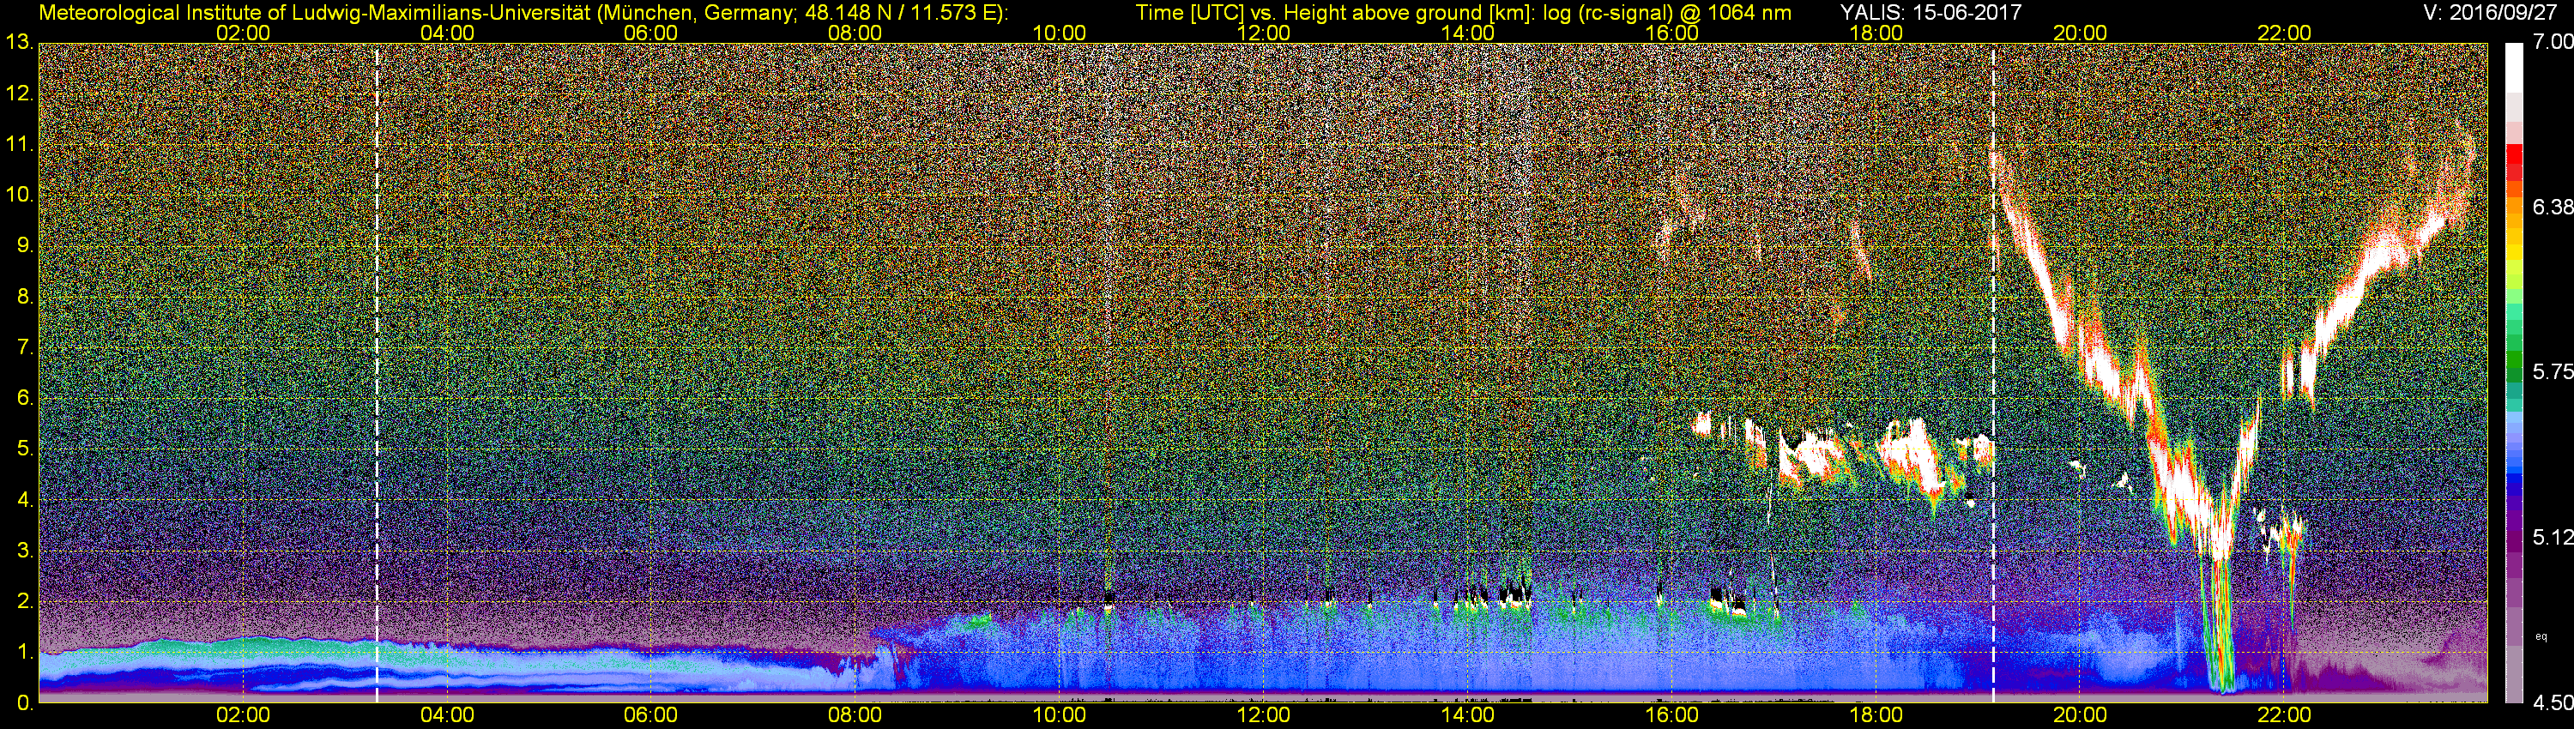Click the 11 km height axis label

(19, 145)
